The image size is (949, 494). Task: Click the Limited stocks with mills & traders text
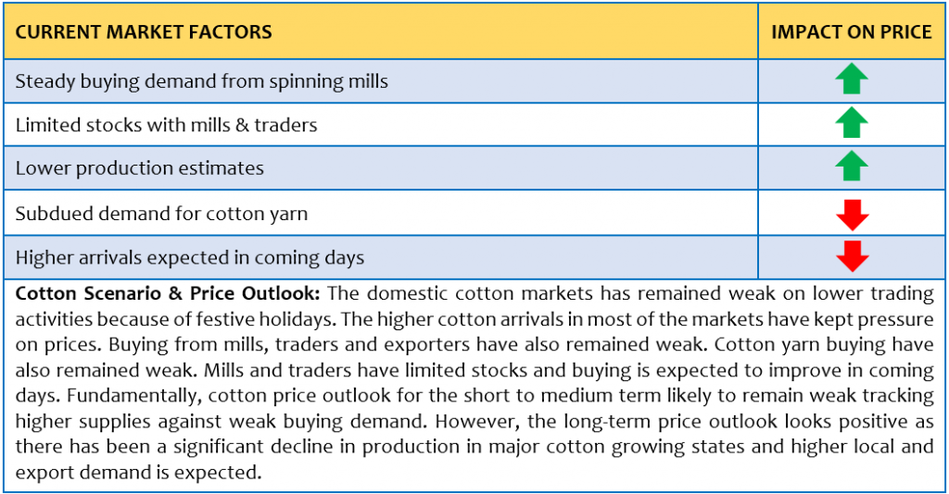167,125
